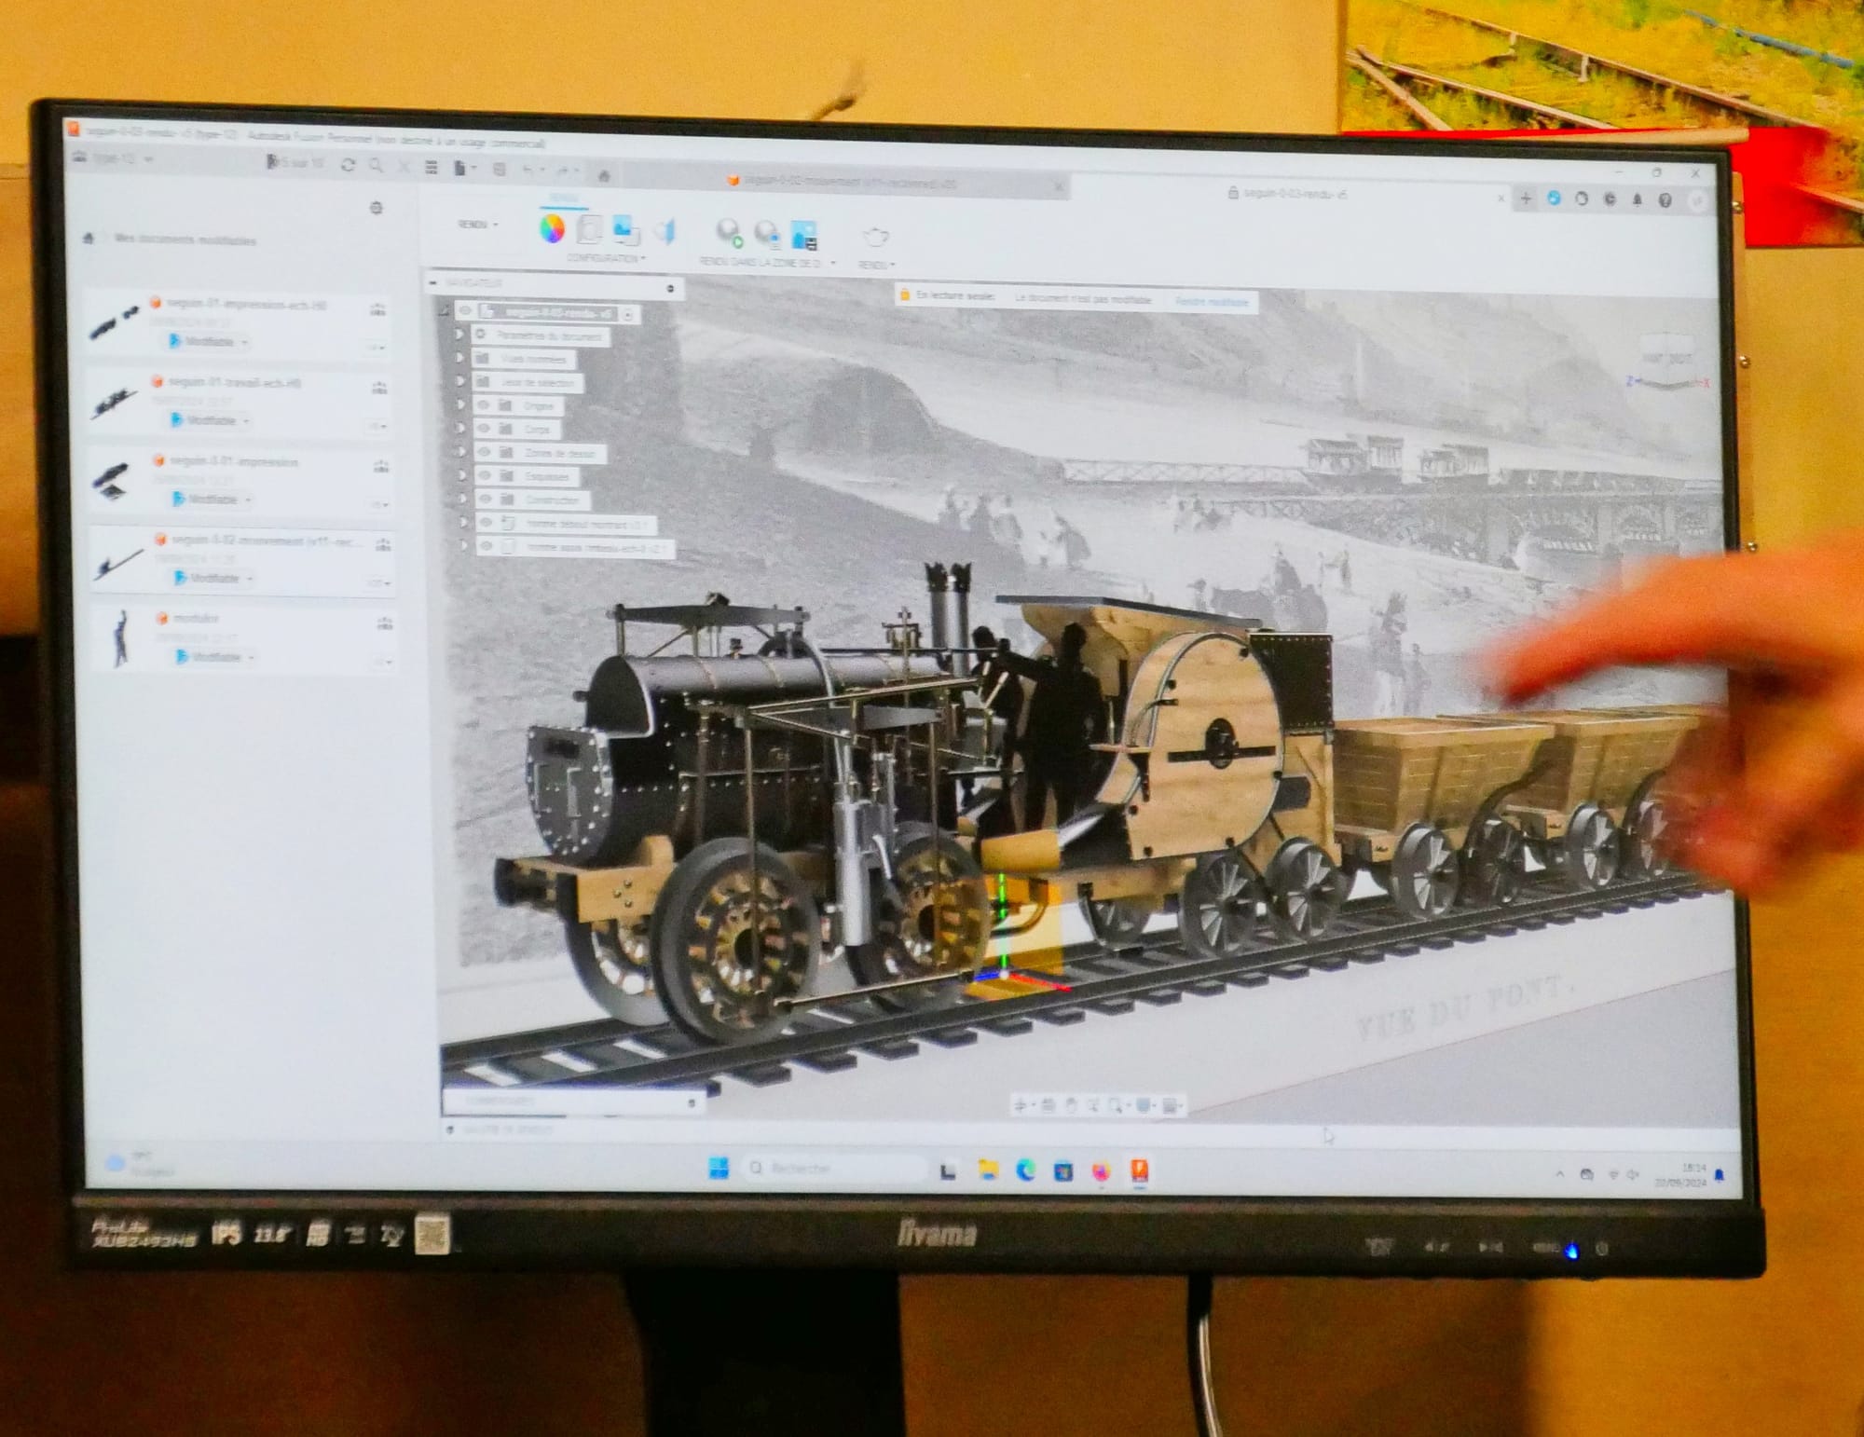Viewport: 1864px width, 1437px height.
Task: Toggle visibility of Esquisses folder
Action: [x=485, y=475]
